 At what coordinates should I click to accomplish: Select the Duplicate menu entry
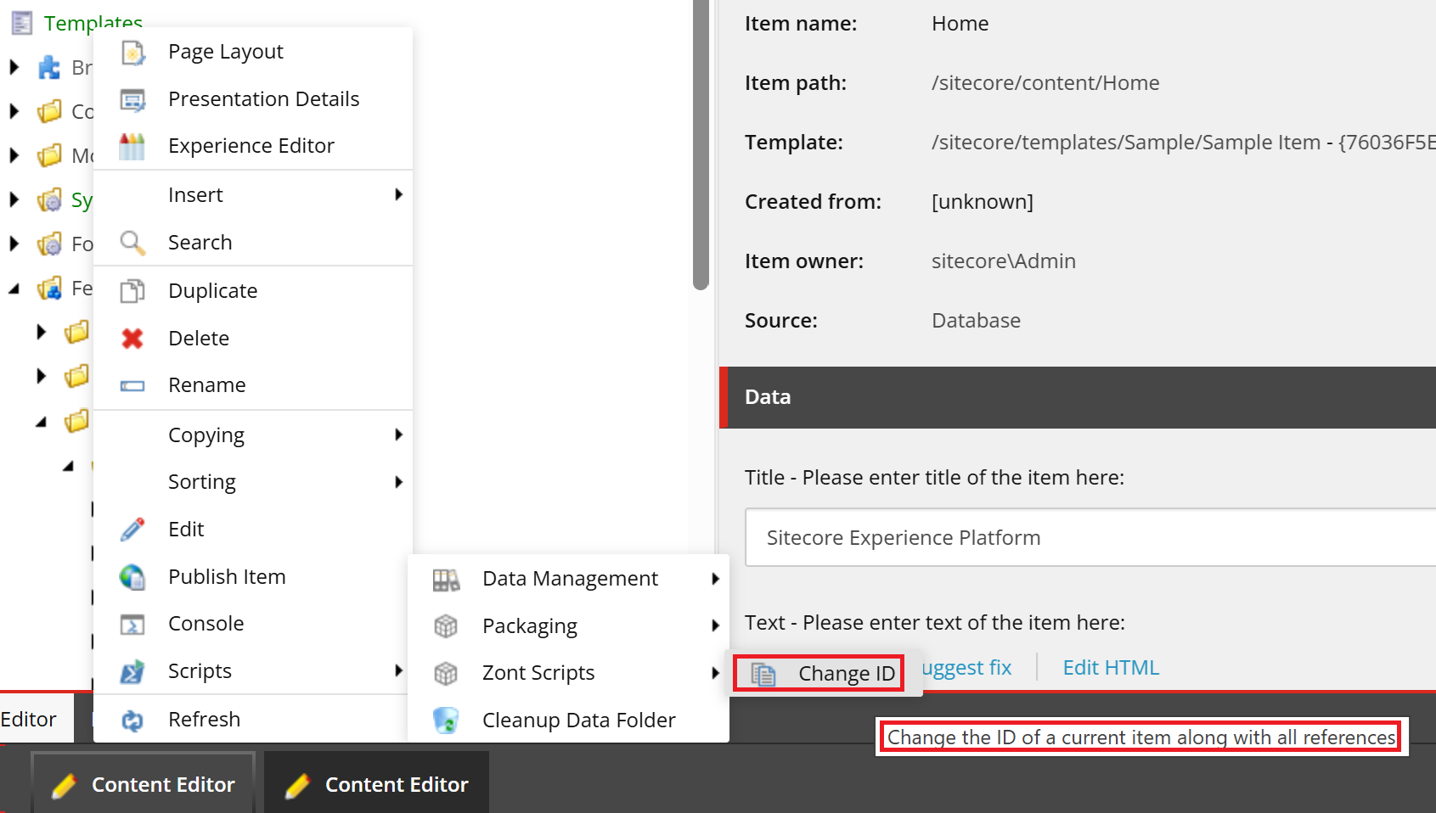pyautogui.click(x=252, y=291)
